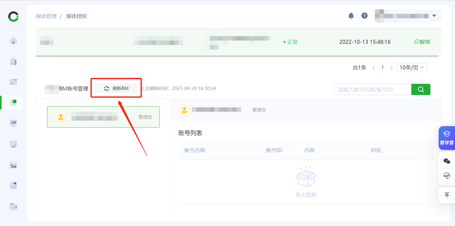The width and height of the screenshot is (455, 226).
Task: Open the bar chart monitor sidebar icon
Action: [14, 123]
